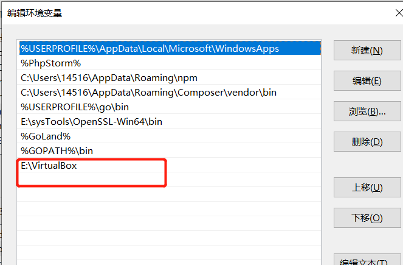Move the entry up with 上移(U)
403x265 pixels.
367,187
